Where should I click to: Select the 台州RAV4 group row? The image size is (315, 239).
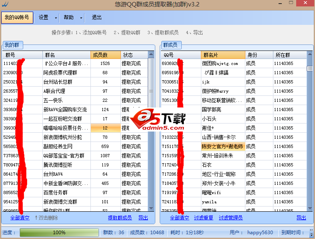tap(75, 174)
